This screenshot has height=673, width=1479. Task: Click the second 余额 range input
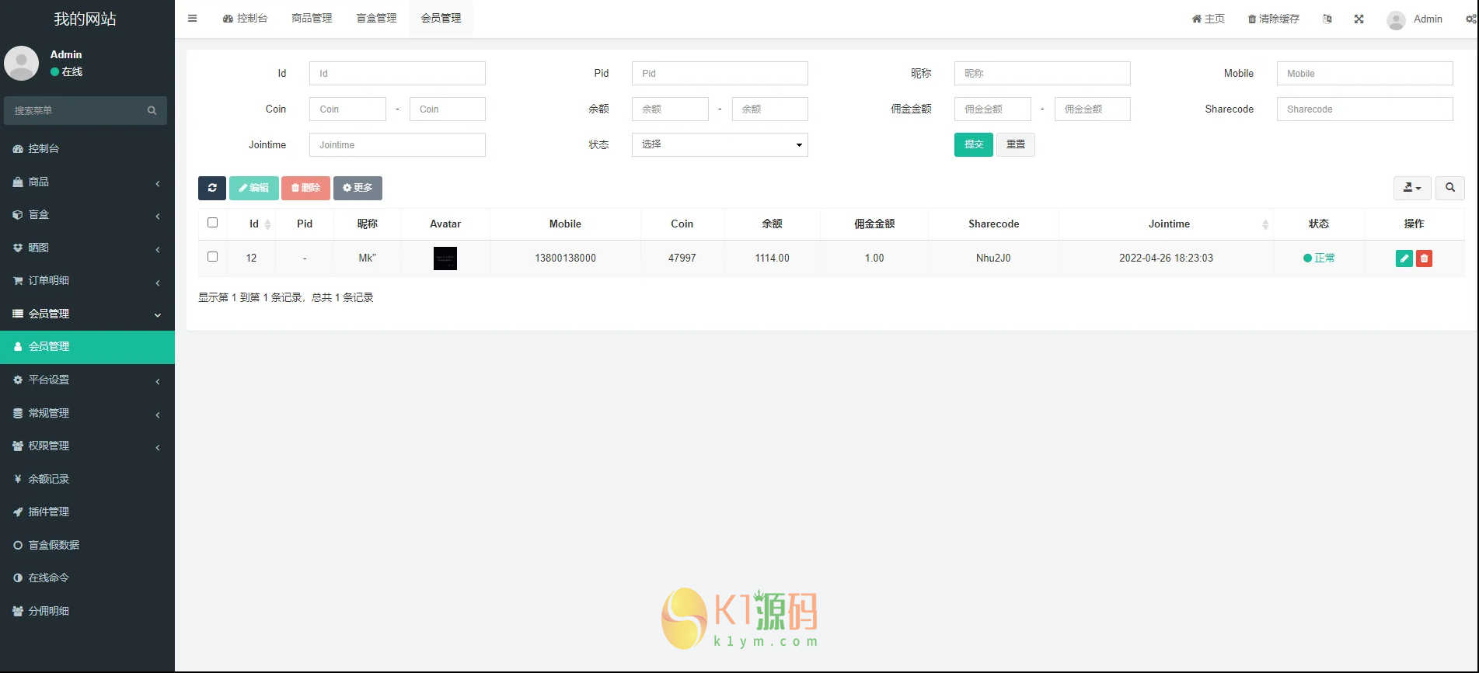click(770, 109)
